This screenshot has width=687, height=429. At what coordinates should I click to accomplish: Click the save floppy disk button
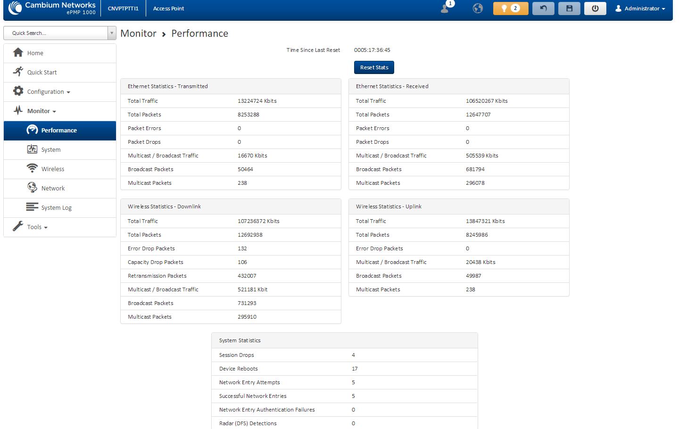(569, 8)
